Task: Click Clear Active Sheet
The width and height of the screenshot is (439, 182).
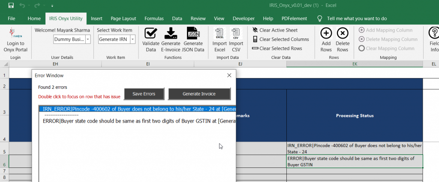Action: coord(275,30)
